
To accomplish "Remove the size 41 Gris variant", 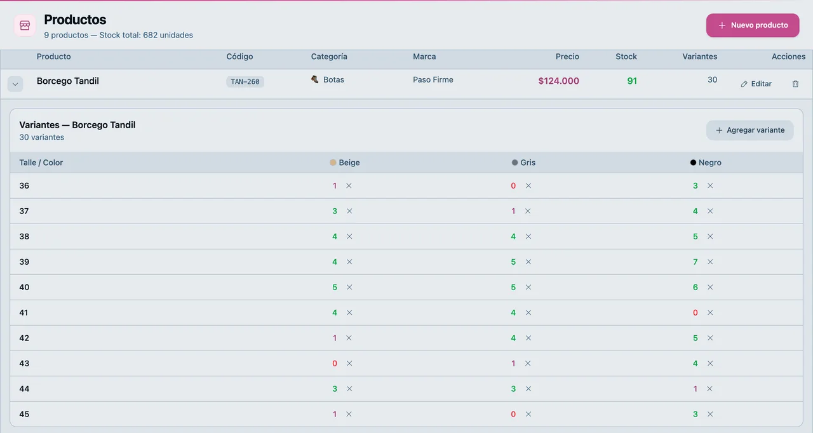I will point(528,313).
